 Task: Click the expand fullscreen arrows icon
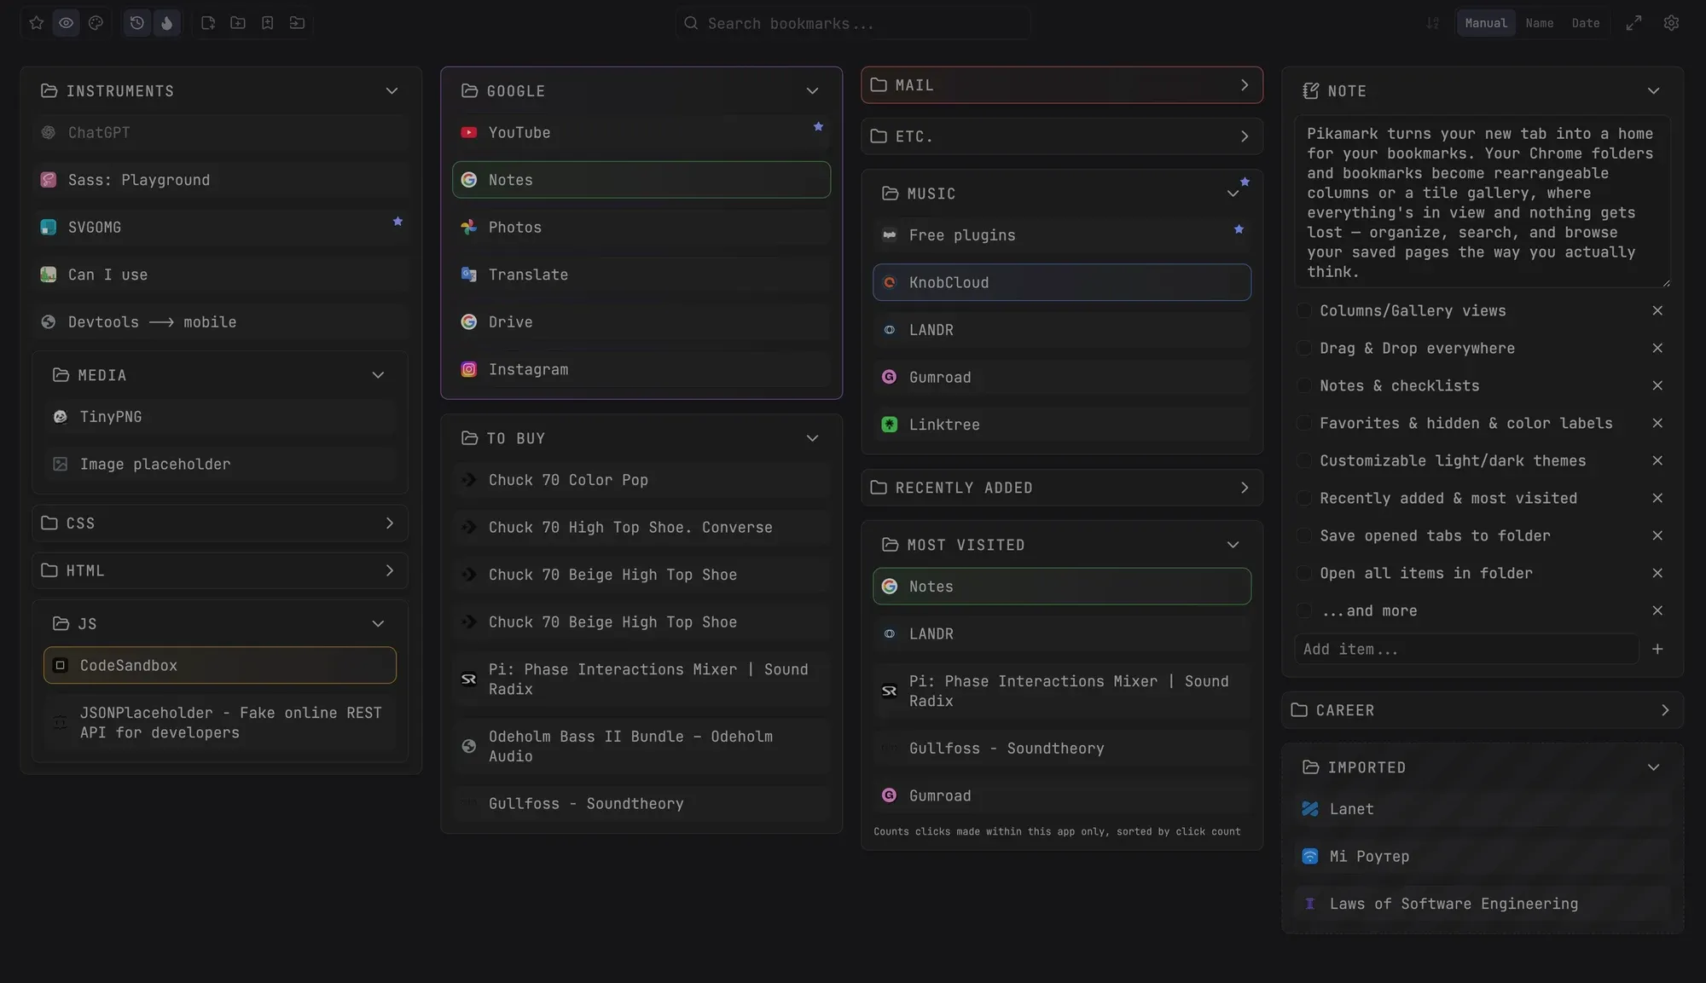[1633, 23]
